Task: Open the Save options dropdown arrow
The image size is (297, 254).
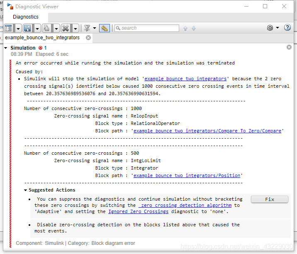Action: click(37, 29)
